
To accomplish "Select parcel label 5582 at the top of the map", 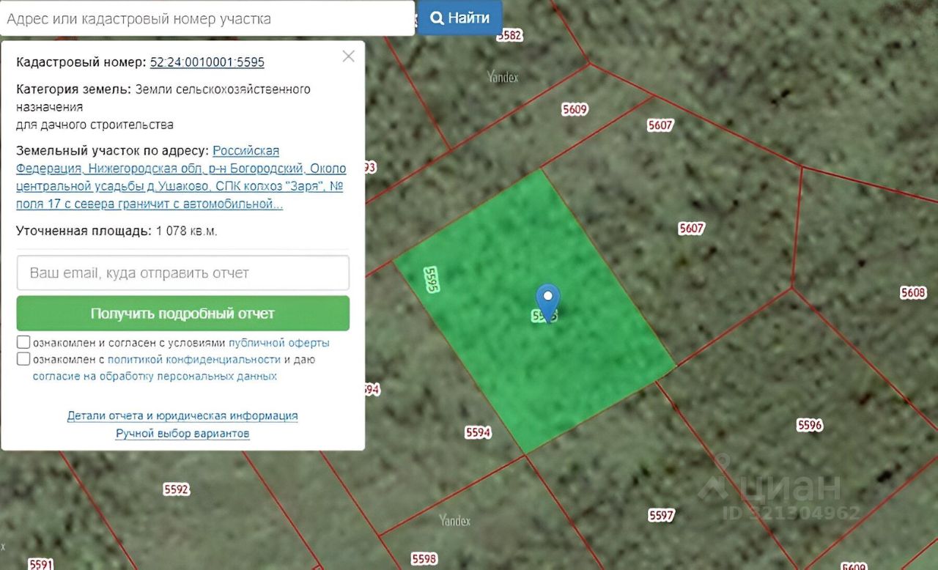I will 509,34.
